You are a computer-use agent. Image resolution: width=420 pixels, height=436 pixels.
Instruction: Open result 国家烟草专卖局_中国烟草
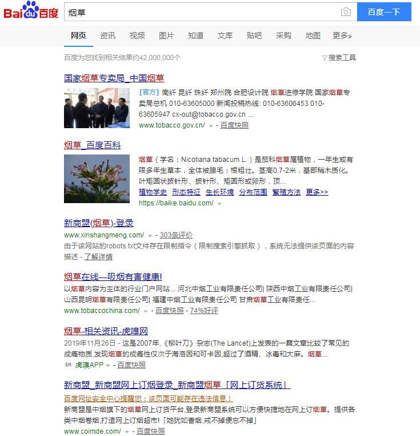tap(114, 78)
